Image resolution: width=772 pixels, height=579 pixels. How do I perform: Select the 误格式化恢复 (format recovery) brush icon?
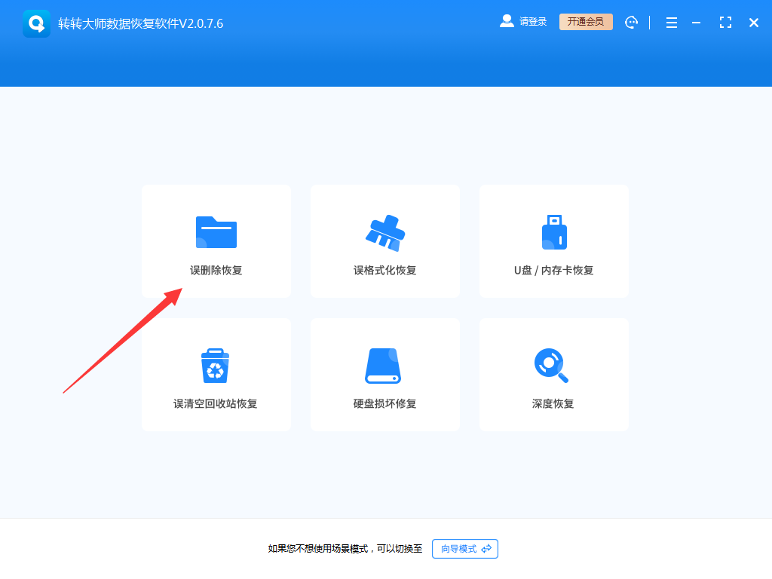click(384, 230)
